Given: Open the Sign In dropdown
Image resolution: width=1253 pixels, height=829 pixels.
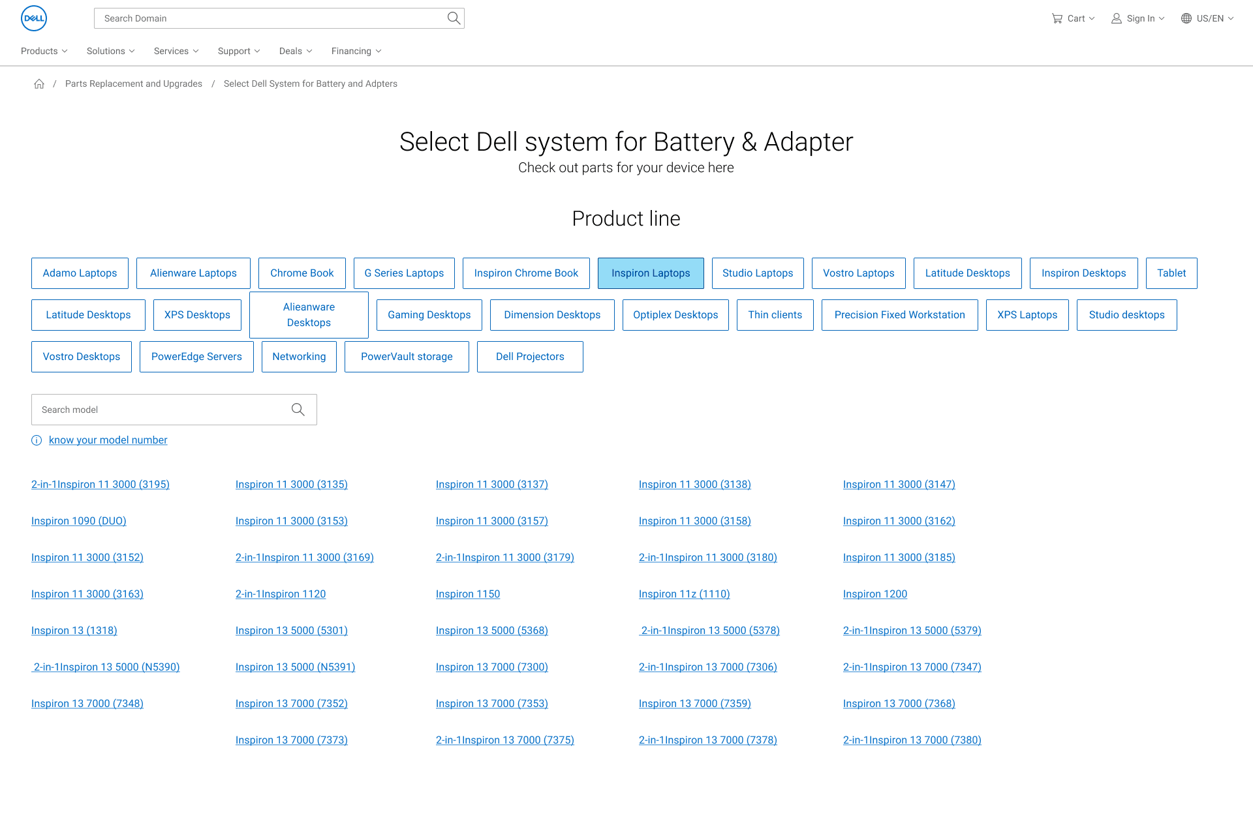Looking at the screenshot, I should pos(1138,18).
